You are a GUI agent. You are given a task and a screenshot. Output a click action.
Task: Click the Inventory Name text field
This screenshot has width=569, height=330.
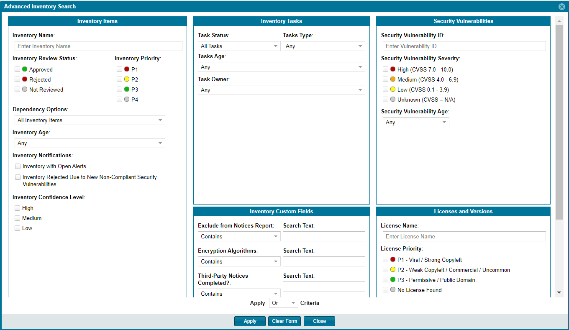tap(98, 46)
